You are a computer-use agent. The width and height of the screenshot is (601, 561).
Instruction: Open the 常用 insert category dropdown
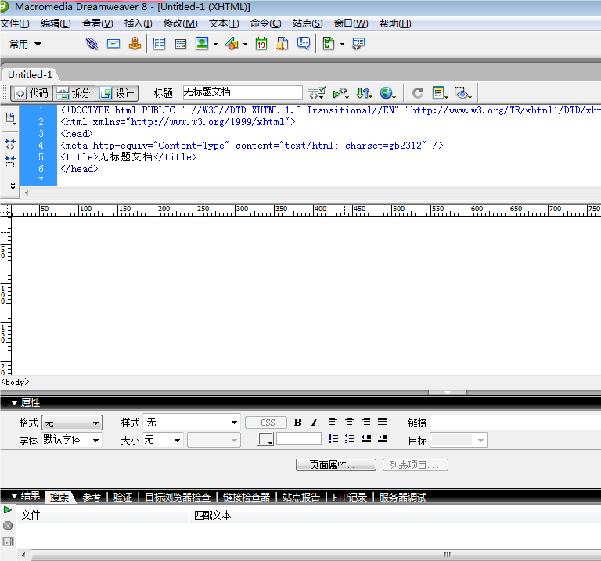click(x=25, y=44)
